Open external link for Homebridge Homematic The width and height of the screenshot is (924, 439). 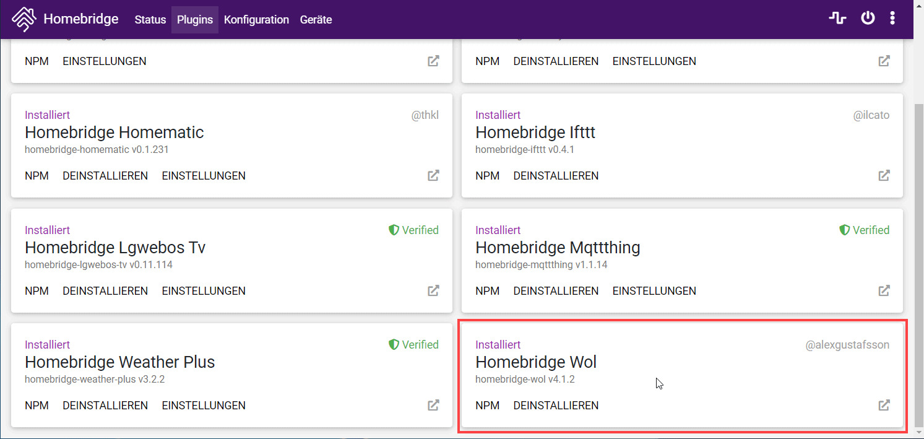pyautogui.click(x=433, y=176)
